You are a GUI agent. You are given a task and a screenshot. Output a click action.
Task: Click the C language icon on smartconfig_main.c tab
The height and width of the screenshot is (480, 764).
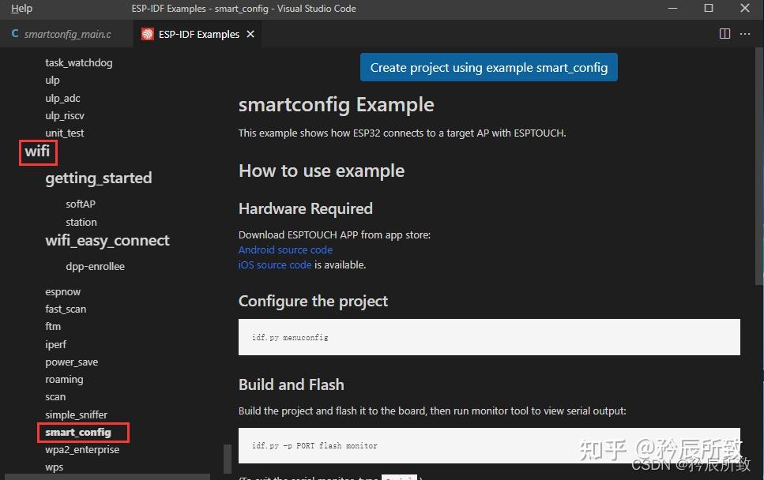tap(13, 34)
